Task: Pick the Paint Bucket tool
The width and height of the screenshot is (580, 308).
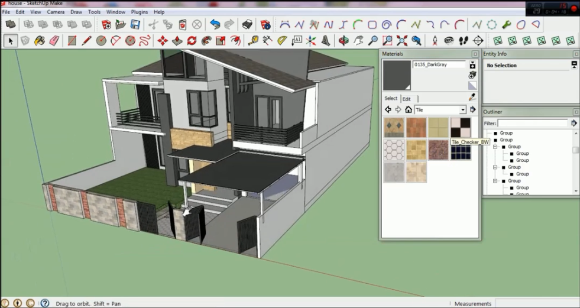Action: pyautogui.click(x=40, y=40)
